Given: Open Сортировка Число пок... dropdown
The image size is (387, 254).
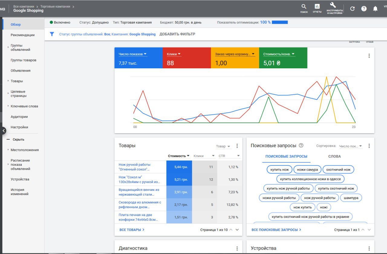Looking at the screenshot, I should 351,146.
